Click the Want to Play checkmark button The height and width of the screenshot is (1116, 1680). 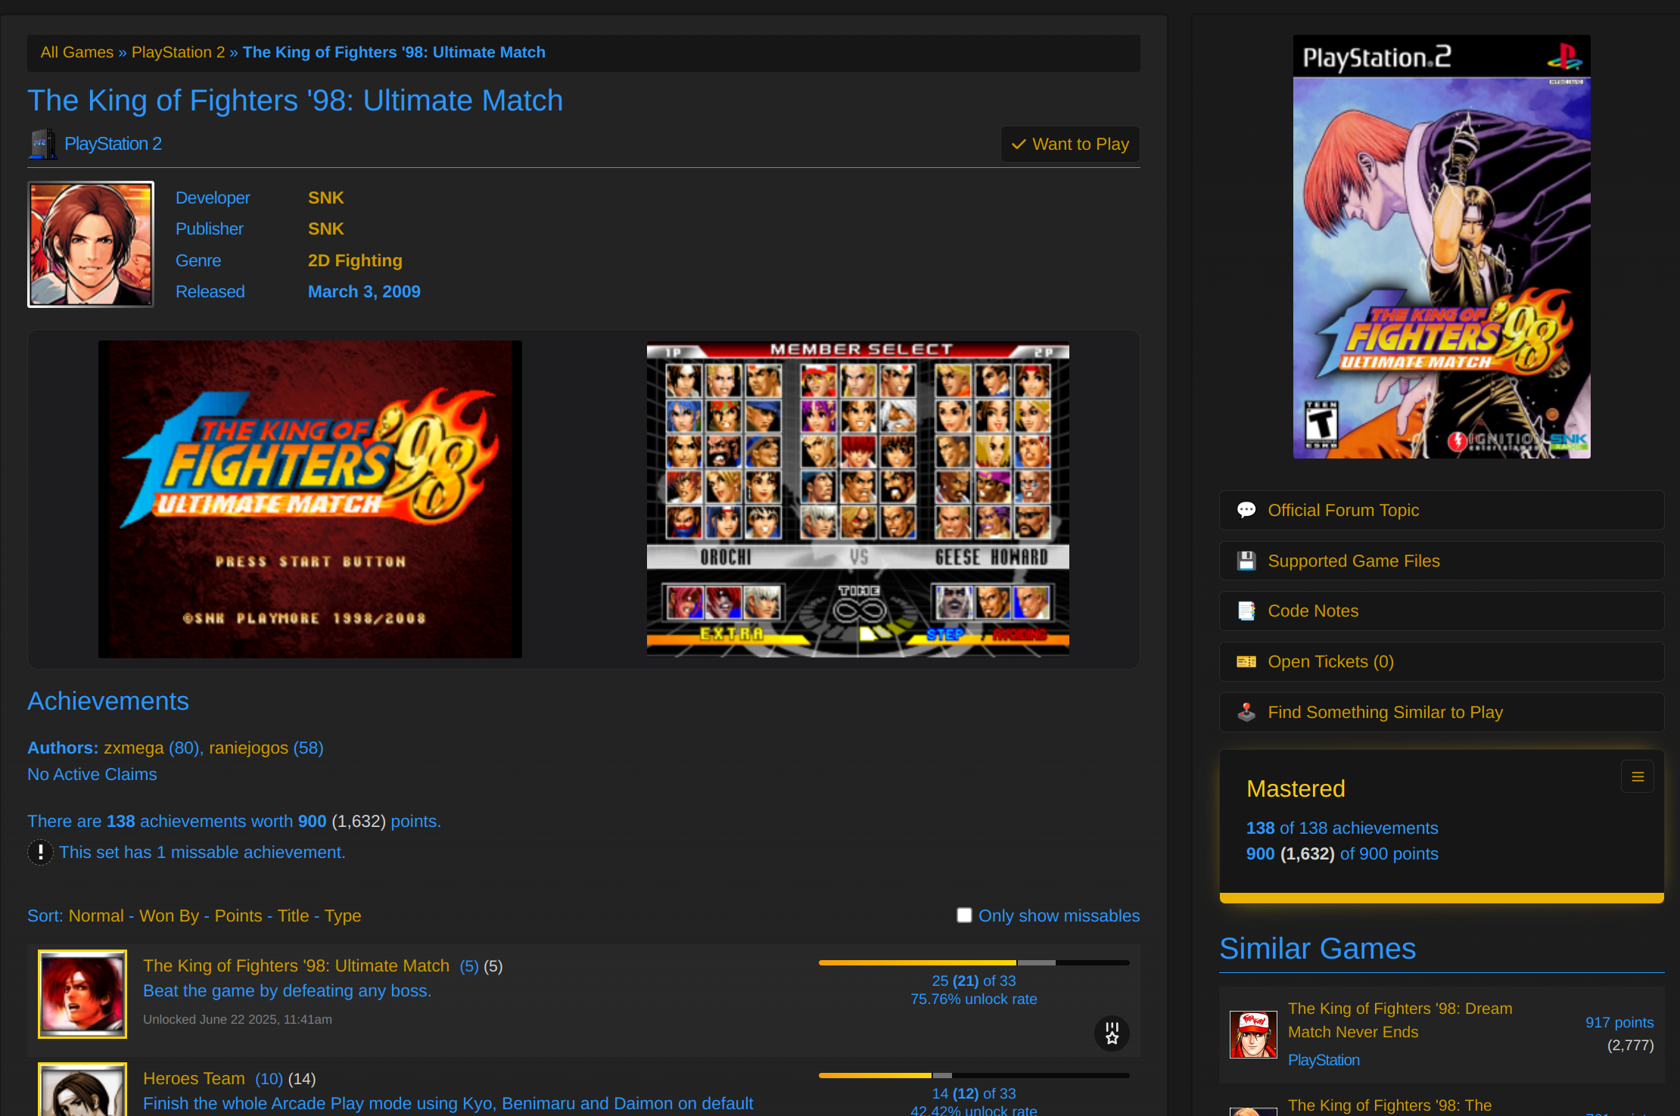(1070, 144)
